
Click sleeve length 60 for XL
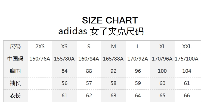pos(162,83)
